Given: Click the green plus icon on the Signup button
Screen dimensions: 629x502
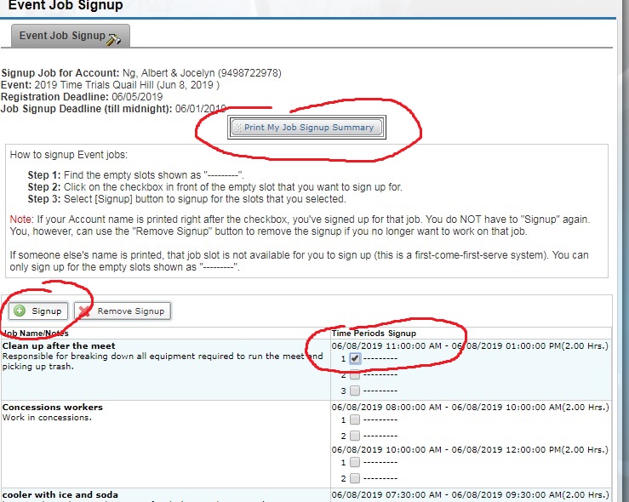Looking at the screenshot, I should pos(20,311).
